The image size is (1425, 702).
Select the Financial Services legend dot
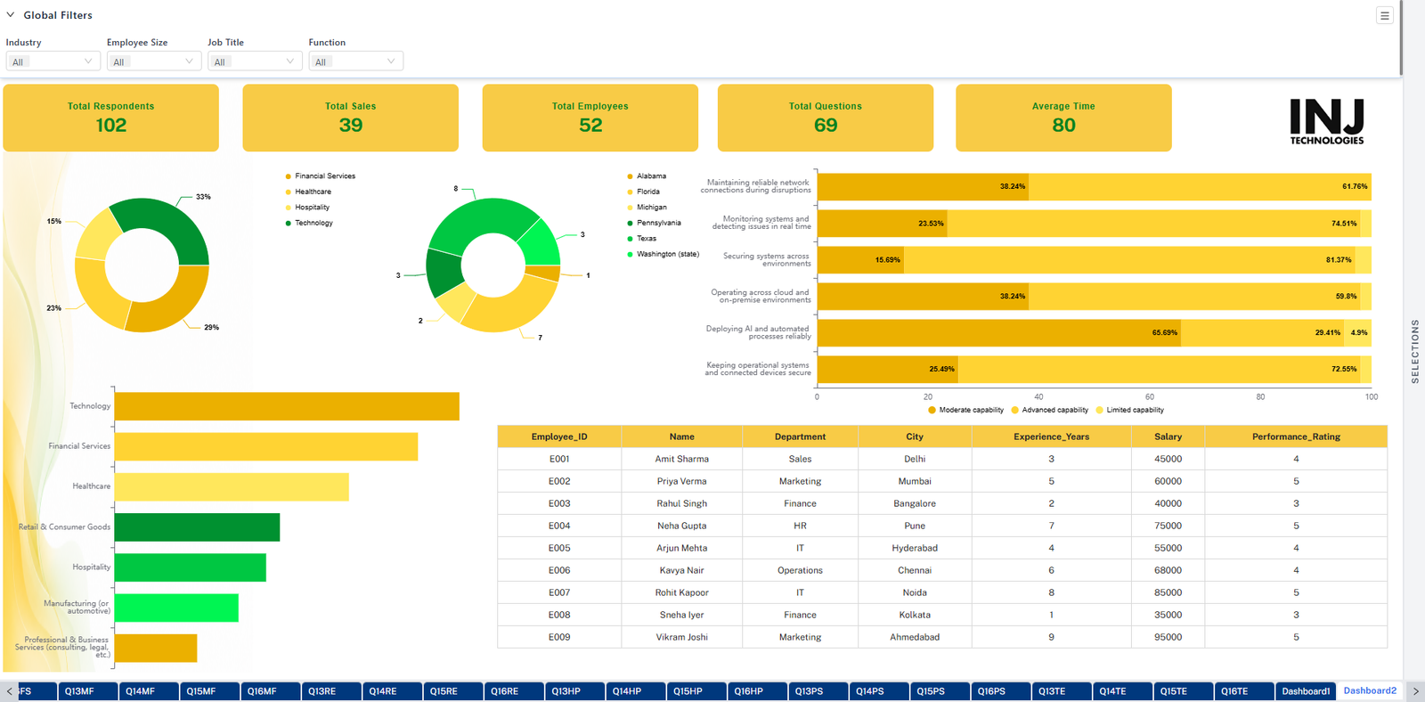coord(288,176)
